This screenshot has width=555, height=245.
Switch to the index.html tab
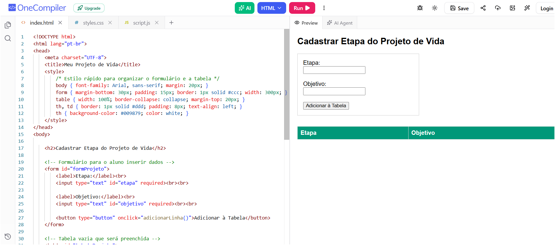click(x=41, y=23)
